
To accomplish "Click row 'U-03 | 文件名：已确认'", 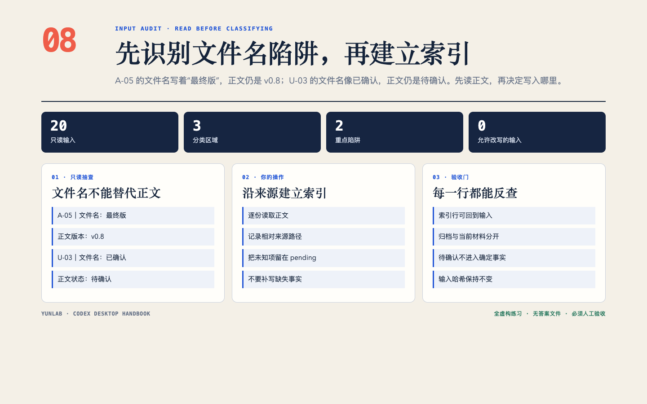I will click(133, 258).
